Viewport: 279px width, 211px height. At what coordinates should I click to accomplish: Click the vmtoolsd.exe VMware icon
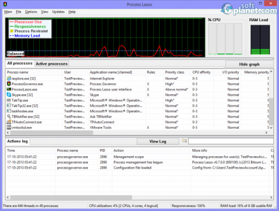tap(9, 127)
